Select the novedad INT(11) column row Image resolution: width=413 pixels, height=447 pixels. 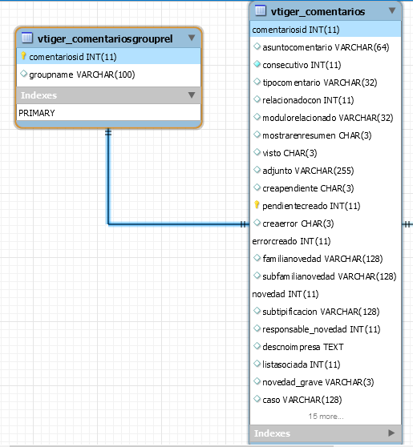point(326,294)
